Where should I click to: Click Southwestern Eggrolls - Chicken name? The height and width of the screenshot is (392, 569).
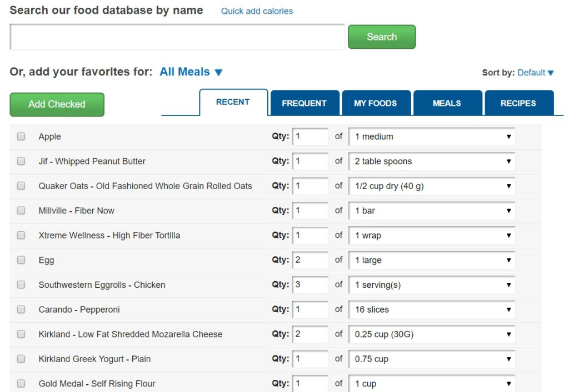click(102, 285)
